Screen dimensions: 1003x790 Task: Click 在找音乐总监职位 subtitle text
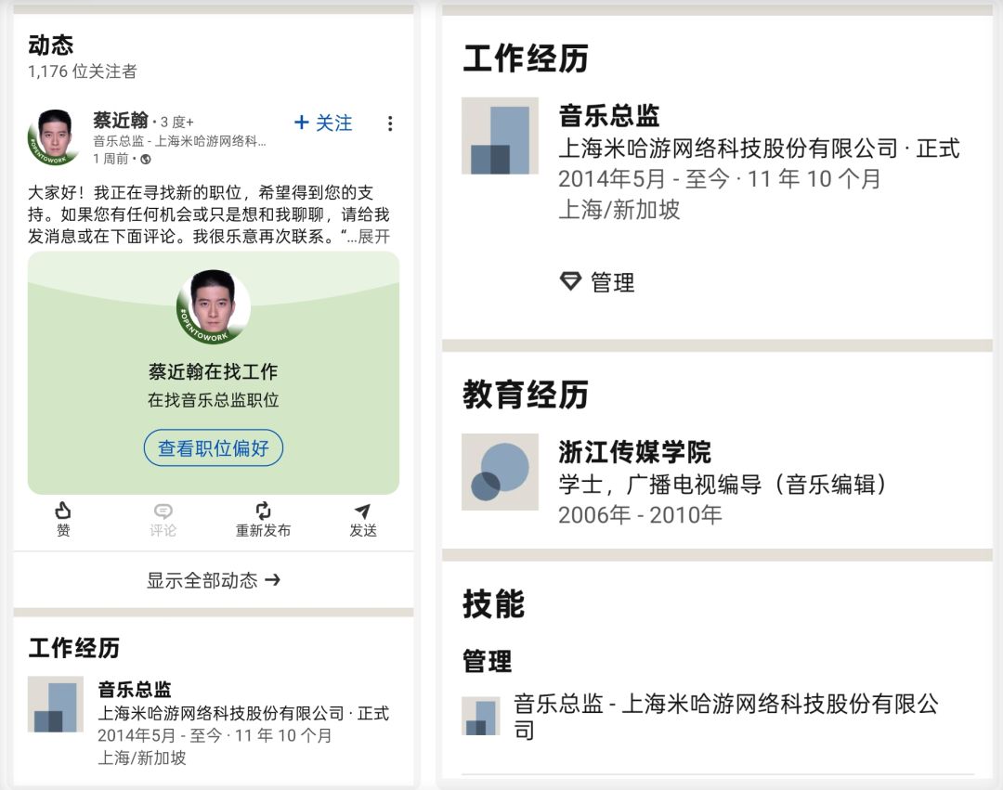(213, 400)
